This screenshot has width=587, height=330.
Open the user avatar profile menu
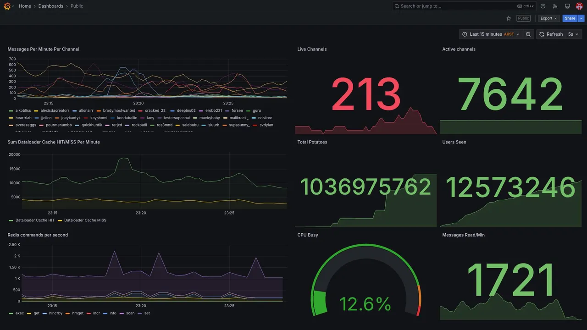[579, 6]
